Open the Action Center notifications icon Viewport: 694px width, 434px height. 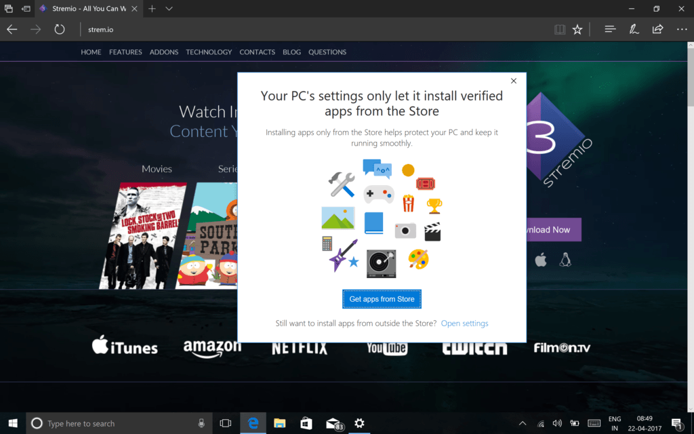677,423
